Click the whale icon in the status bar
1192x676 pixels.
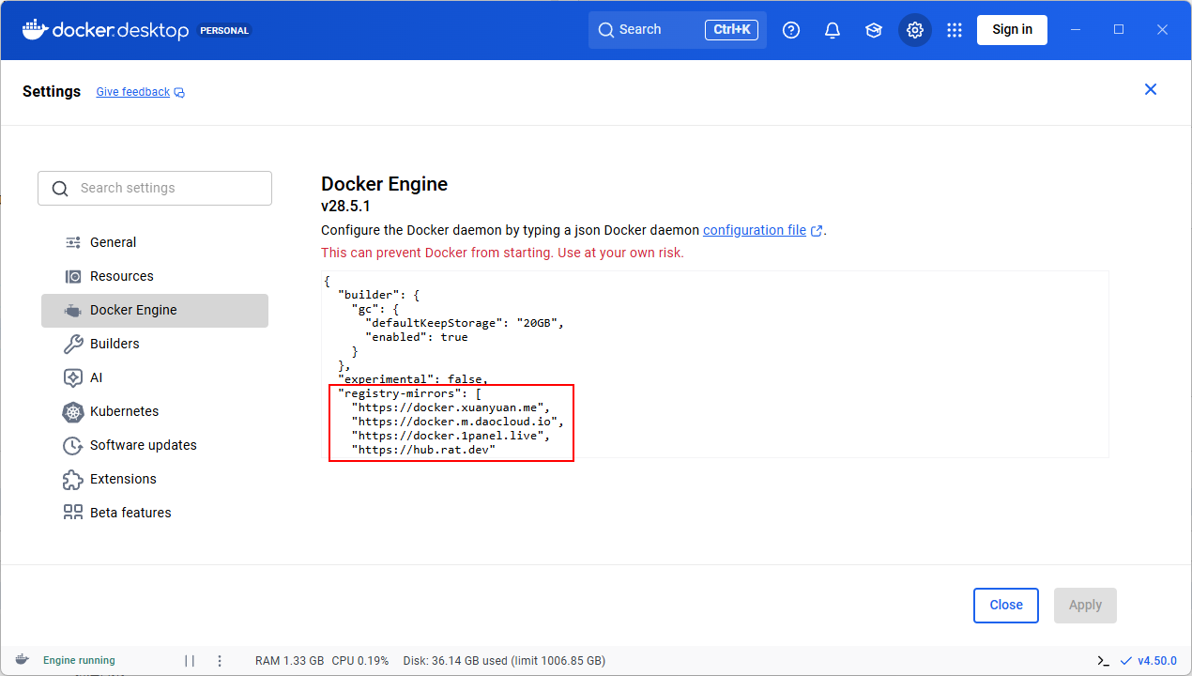coord(22,660)
